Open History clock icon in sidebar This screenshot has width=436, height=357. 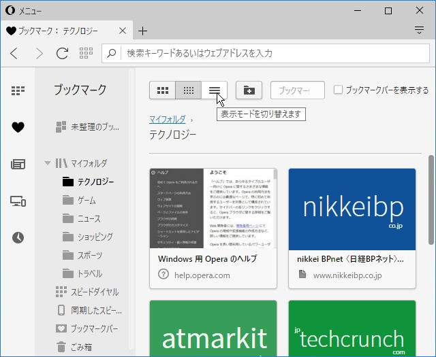click(x=18, y=237)
